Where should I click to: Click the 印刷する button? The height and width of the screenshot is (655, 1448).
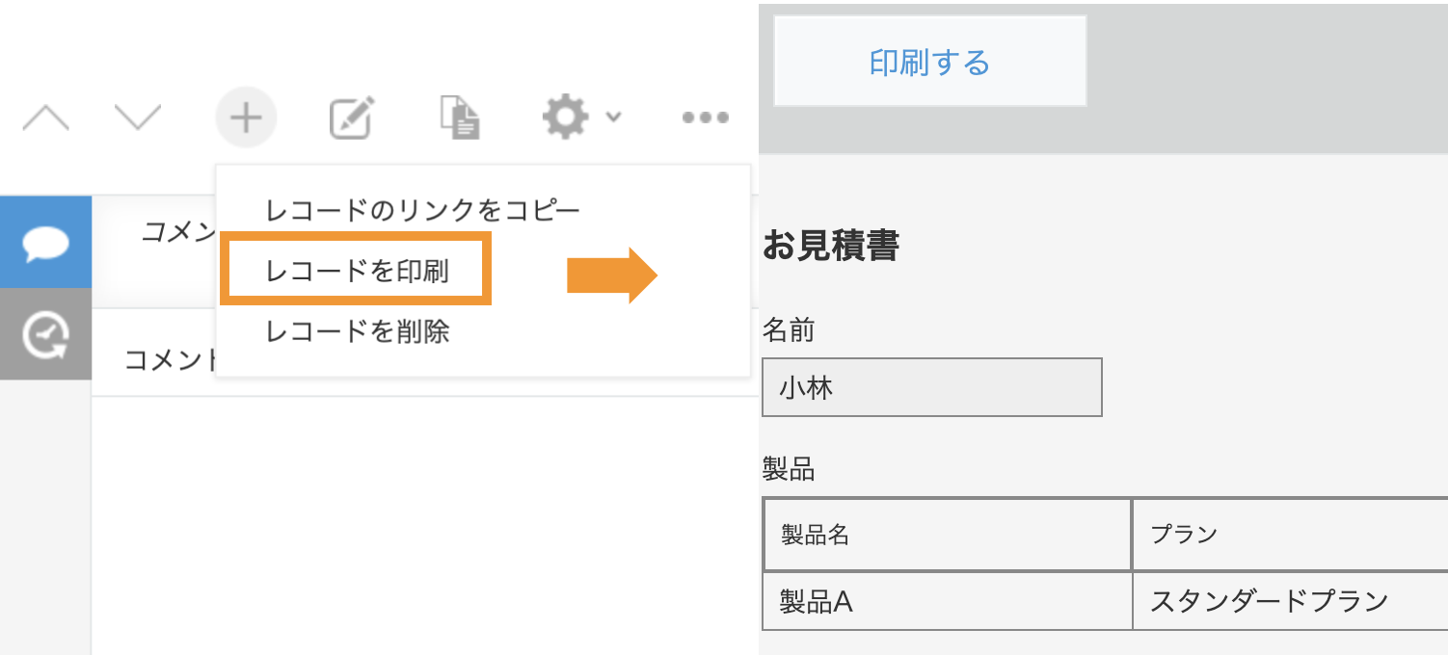pos(929,61)
